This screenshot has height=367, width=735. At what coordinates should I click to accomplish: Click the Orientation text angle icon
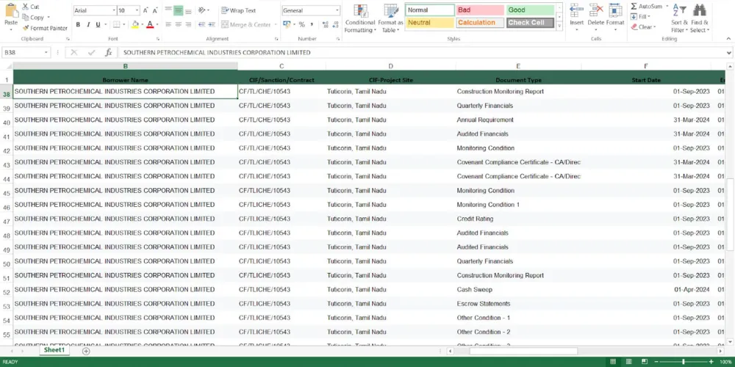pos(201,10)
